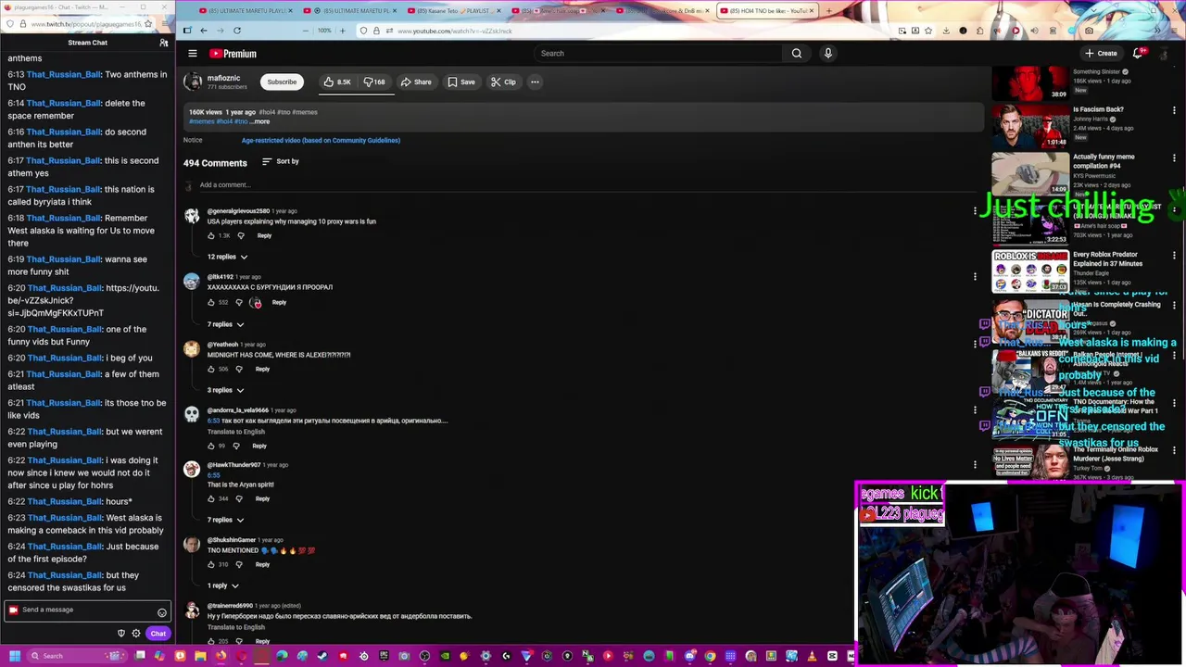Reload the YouTube page
This screenshot has height=667, width=1186.
237,31
